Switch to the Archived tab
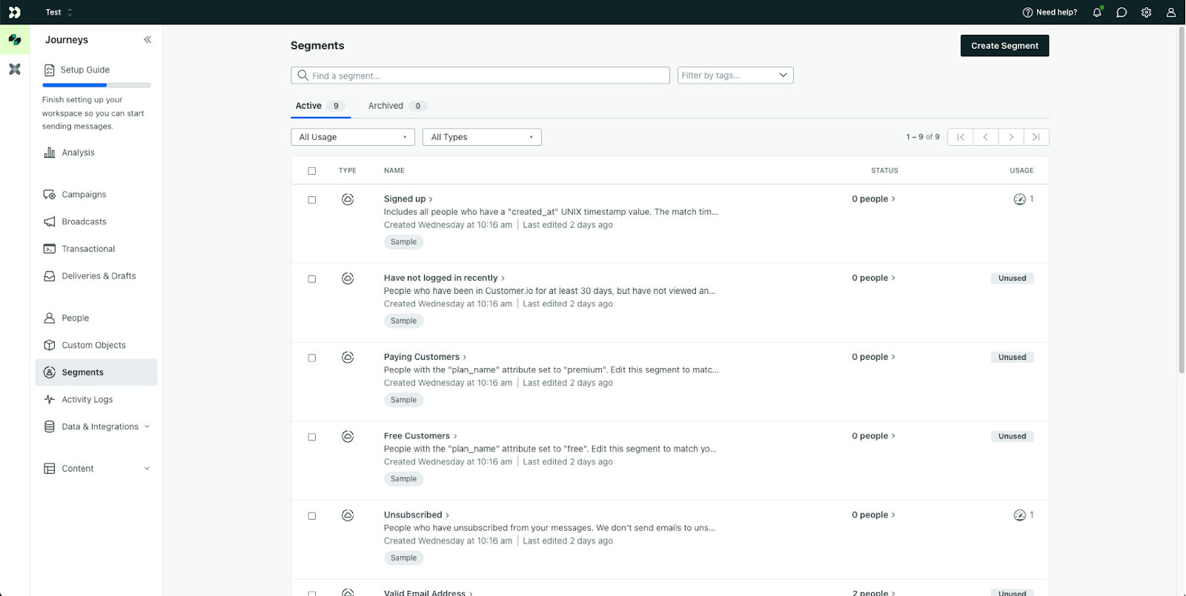This screenshot has width=1186, height=596. (398, 106)
